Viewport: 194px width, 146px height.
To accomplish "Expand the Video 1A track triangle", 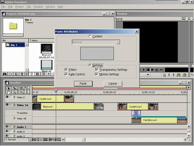I will [x=14, y=105].
